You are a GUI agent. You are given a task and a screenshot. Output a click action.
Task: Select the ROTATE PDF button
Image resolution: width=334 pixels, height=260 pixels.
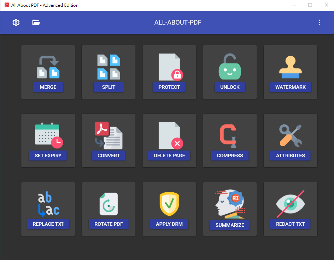tap(109, 224)
